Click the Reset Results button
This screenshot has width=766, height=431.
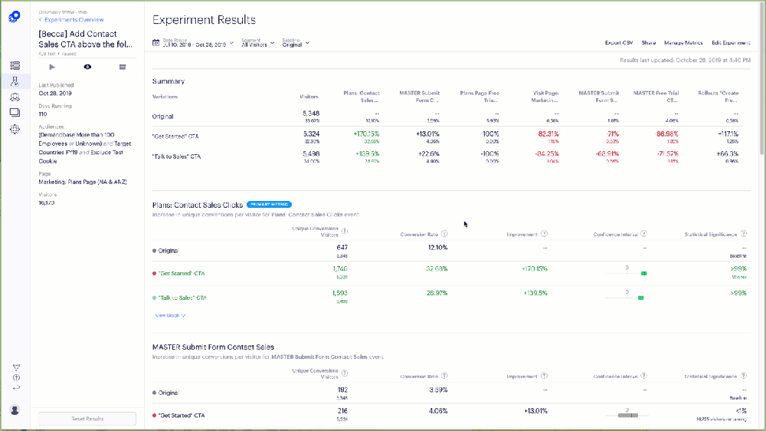[x=87, y=419]
